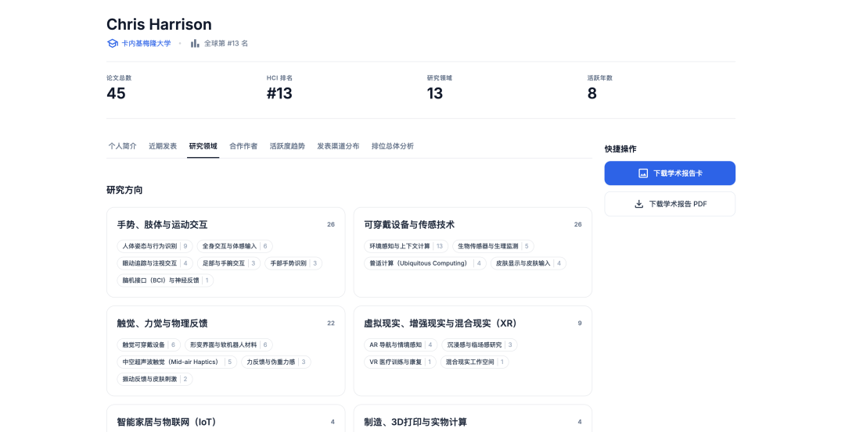Switch to the 排位总体分析 tab
Viewport: 845px width, 432px height.
coord(393,146)
